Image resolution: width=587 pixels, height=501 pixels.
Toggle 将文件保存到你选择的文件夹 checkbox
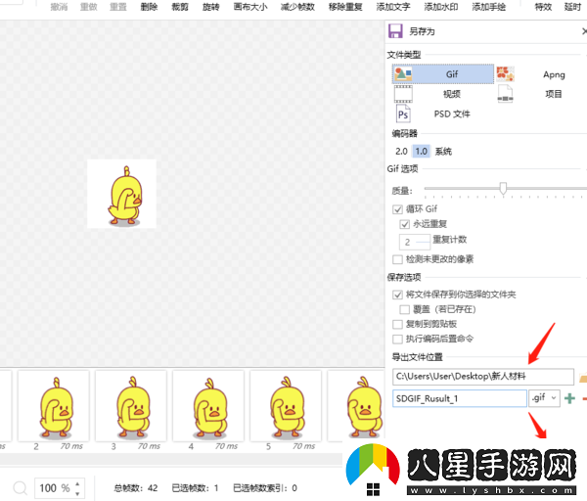click(x=397, y=295)
